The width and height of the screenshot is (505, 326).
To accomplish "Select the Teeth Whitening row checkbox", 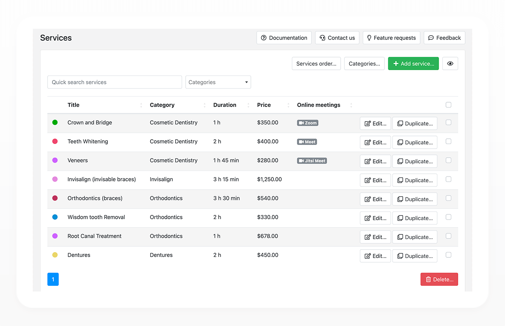I will pos(448,141).
